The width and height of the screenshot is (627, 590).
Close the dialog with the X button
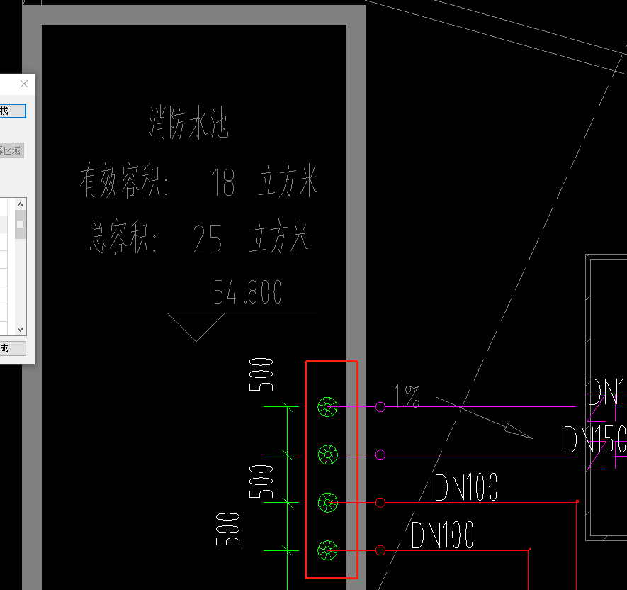coord(24,84)
